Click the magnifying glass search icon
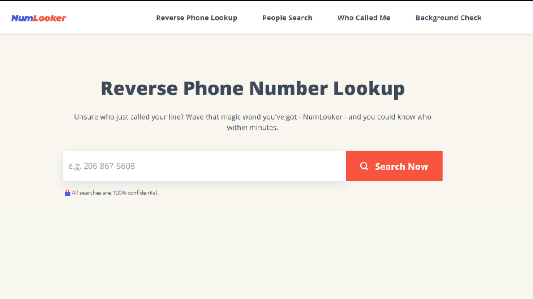533x299 pixels. click(364, 166)
